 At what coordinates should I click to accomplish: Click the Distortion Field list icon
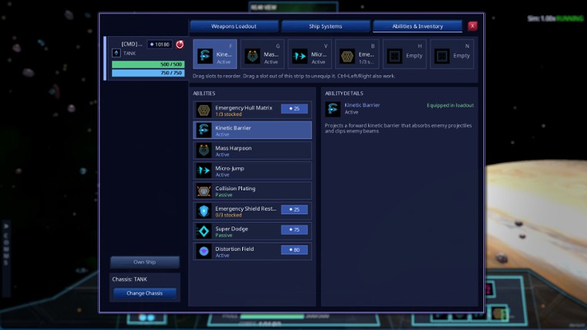coord(204,252)
